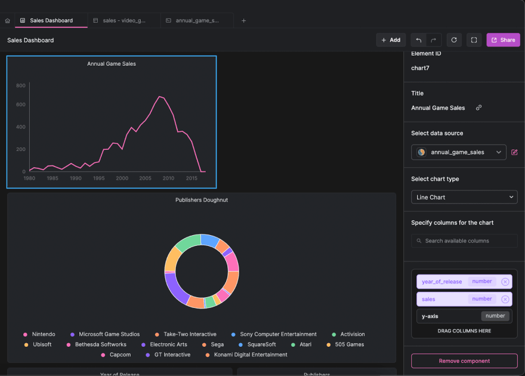
Task: Select the Annual Game Sales line chart
Action: [112, 122]
